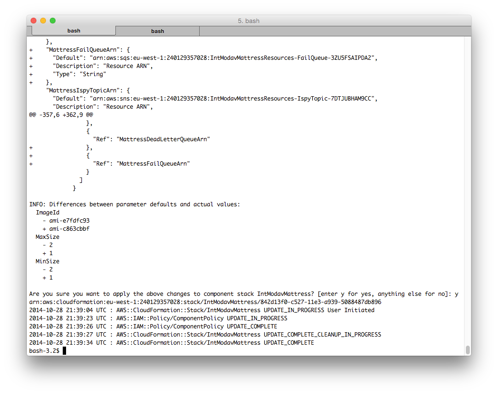Click the 21:39:23 ComponentPolicy UPDATE_IN_PROGRESS line
The image size is (498, 394).
click(158, 318)
